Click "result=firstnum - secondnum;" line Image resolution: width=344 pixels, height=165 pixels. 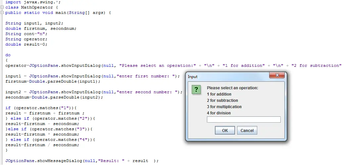point(42,124)
